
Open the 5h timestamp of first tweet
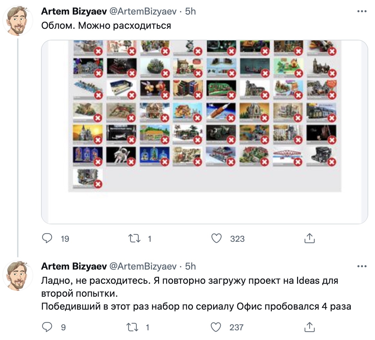[190, 11]
